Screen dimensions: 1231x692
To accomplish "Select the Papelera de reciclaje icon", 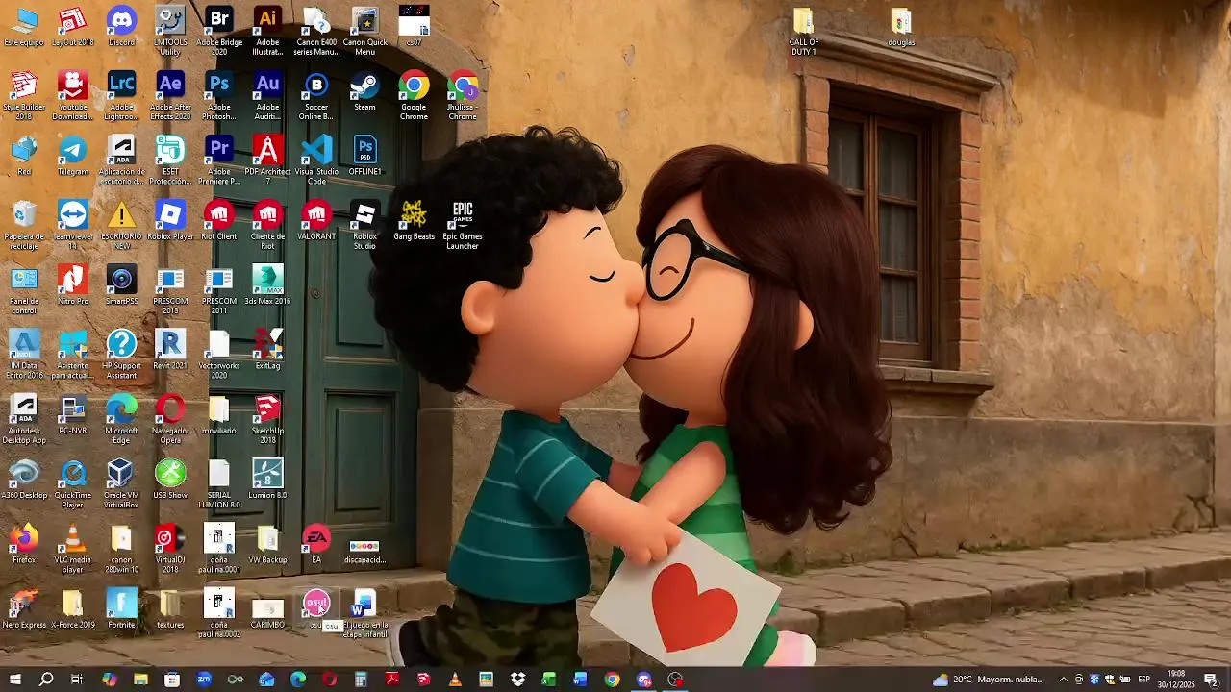I will coord(24,226).
